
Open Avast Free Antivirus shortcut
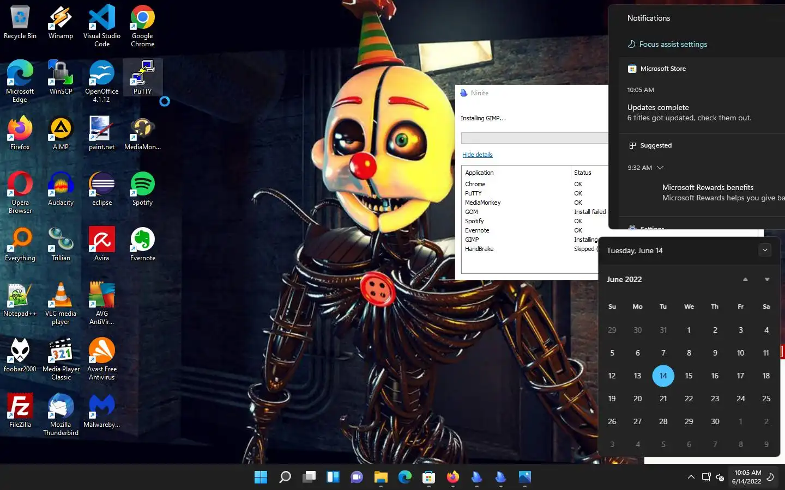click(102, 359)
